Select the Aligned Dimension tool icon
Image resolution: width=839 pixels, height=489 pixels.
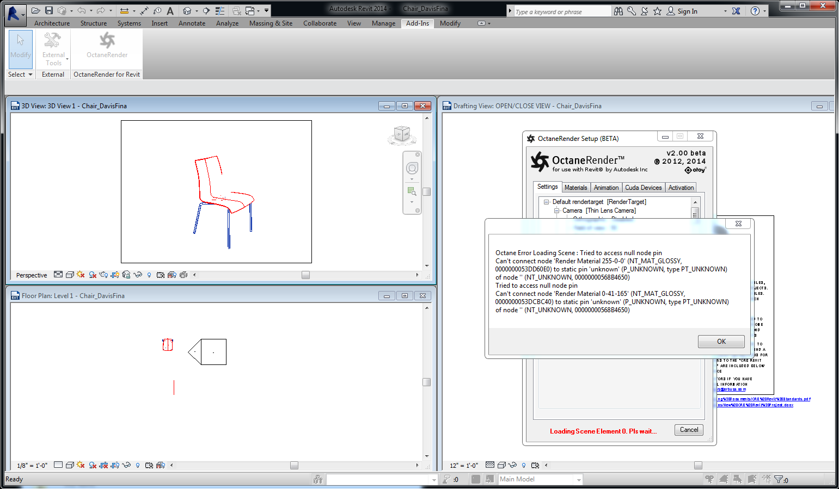pyautogui.click(x=144, y=11)
